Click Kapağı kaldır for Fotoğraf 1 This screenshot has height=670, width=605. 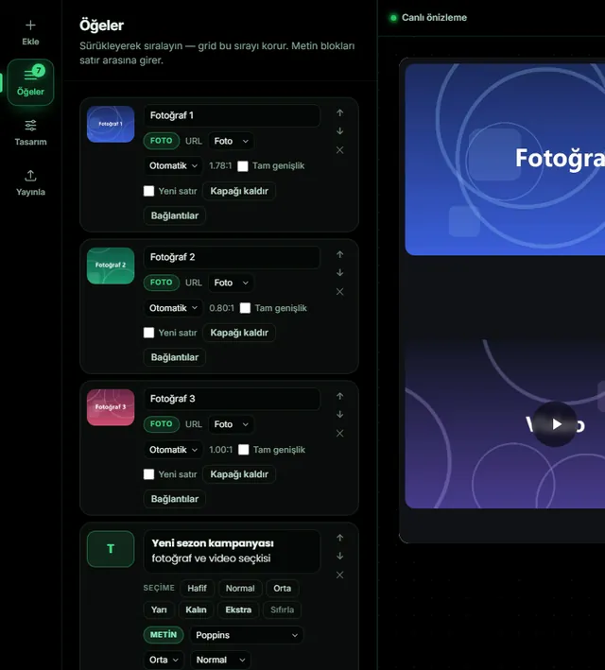(x=239, y=191)
